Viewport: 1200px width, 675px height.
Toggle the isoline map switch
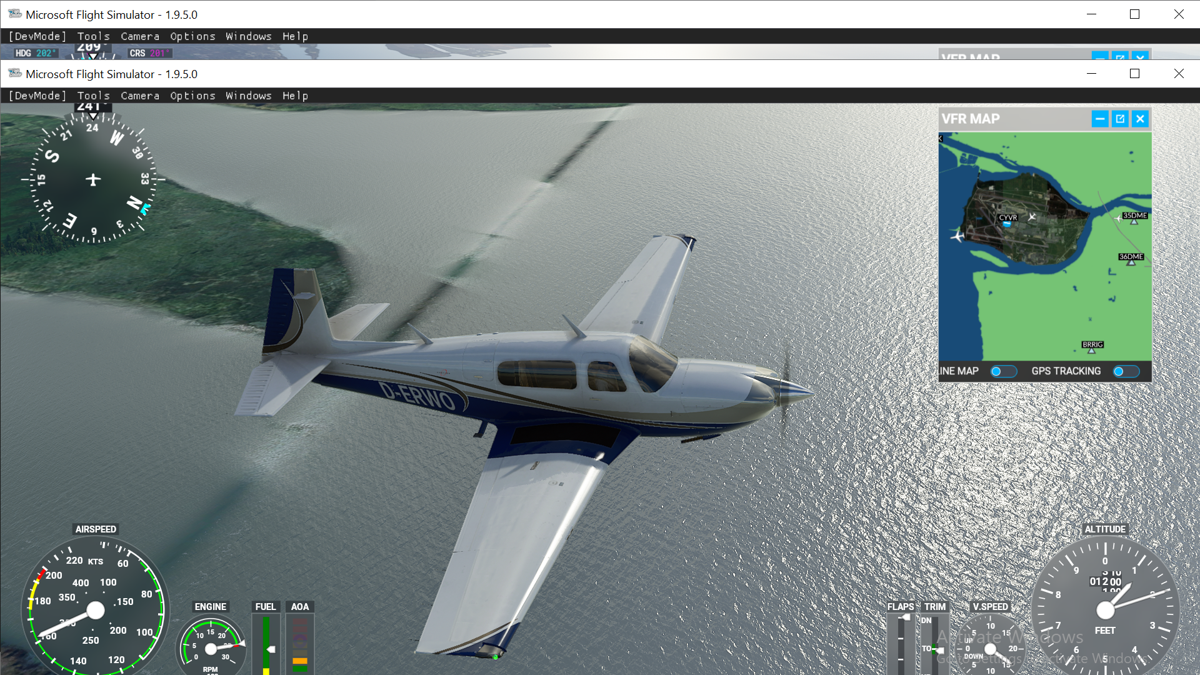point(1004,371)
